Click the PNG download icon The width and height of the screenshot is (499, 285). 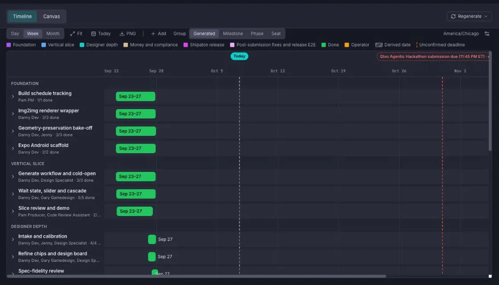point(122,33)
